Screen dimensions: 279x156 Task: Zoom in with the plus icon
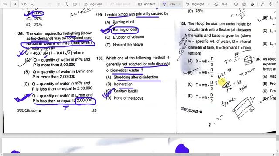[x=58, y=4]
